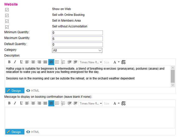Click the Maximum Quantity input field

point(77,39)
